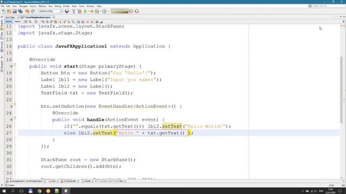The height and width of the screenshot is (194, 346).
Task: Open the Window menu
Action: 90,6
